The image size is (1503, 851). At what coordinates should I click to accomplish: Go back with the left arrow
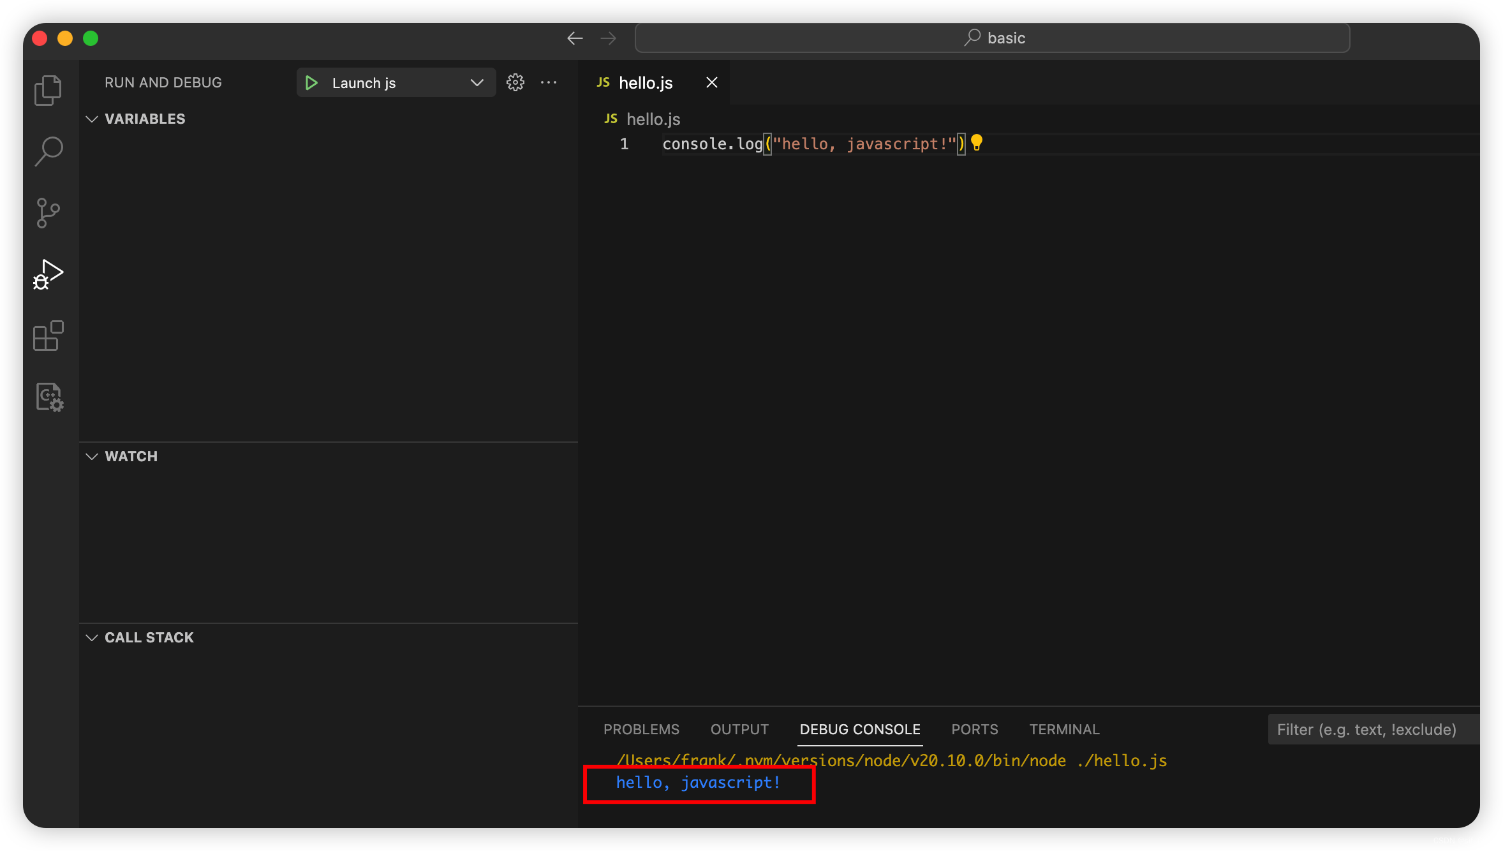[x=575, y=38]
